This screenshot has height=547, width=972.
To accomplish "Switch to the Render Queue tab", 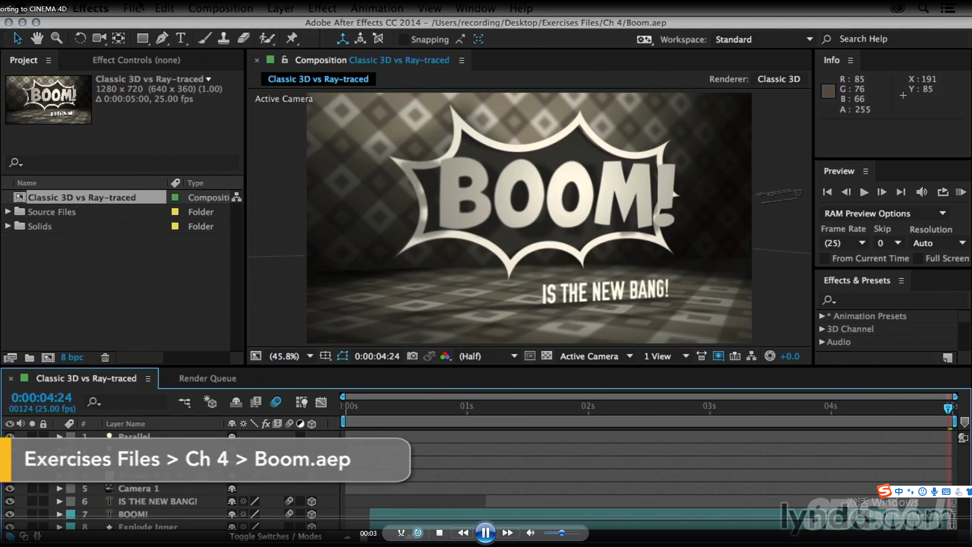I will pos(208,378).
